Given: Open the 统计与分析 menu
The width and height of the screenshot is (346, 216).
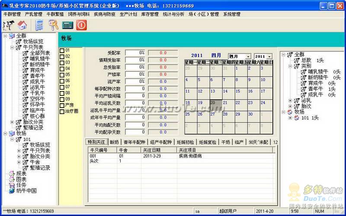Looking at the screenshot, I should click(173, 14).
